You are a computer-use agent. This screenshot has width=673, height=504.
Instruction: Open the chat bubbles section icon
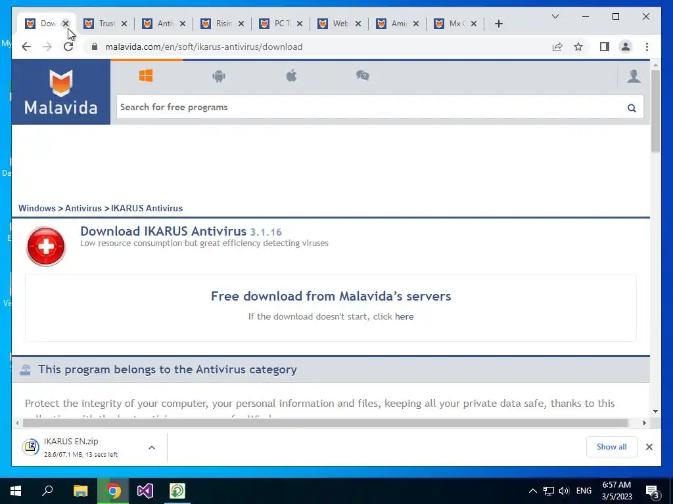[363, 76]
